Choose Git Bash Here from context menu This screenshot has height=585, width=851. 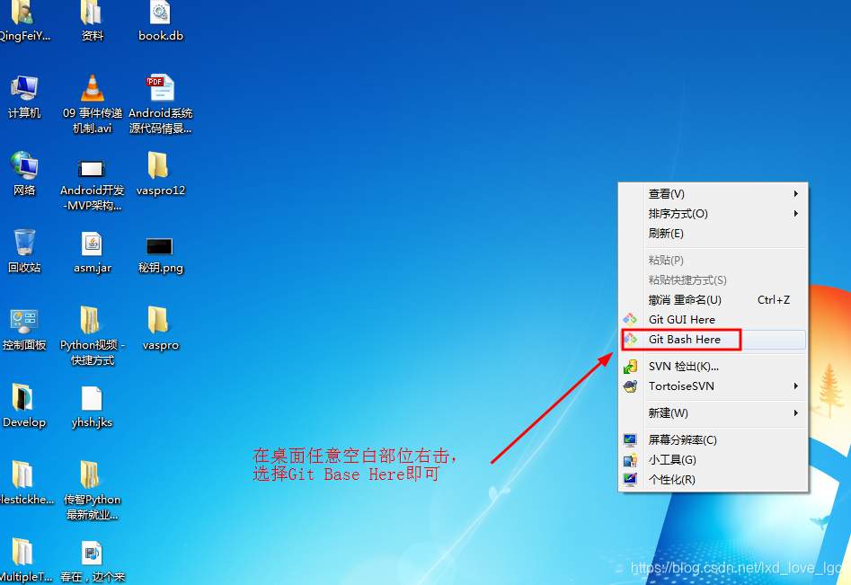(714, 340)
